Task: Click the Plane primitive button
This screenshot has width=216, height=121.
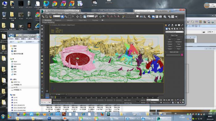Action: point(179,49)
